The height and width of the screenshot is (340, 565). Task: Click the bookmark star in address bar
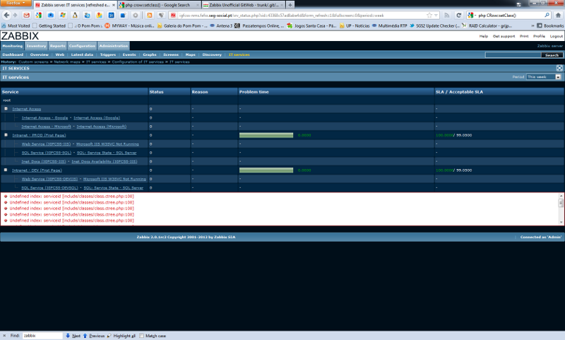(429, 15)
